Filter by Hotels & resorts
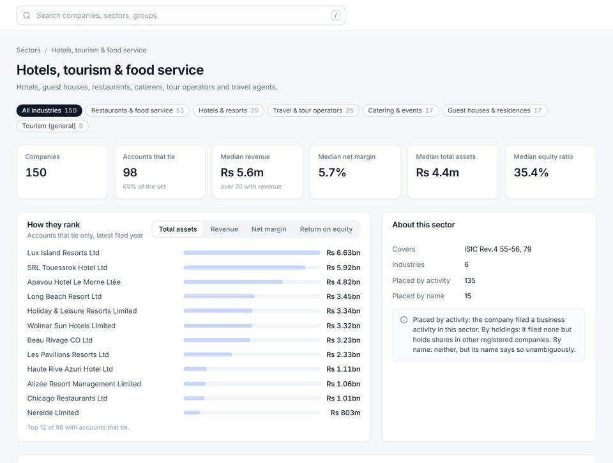Screen dimensions: 613x463 pyautogui.click(x=229, y=110)
